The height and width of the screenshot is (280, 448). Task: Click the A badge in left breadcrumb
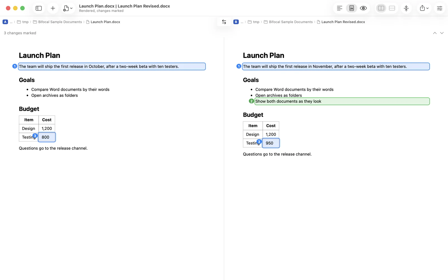tap(5, 22)
